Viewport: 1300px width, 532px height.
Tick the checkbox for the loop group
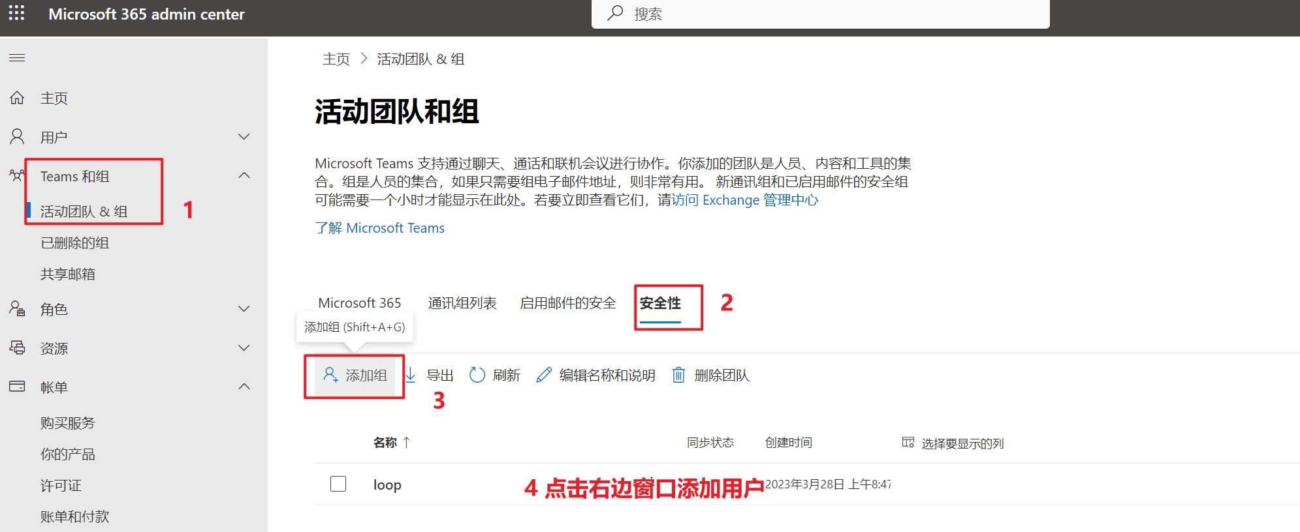click(338, 484)
